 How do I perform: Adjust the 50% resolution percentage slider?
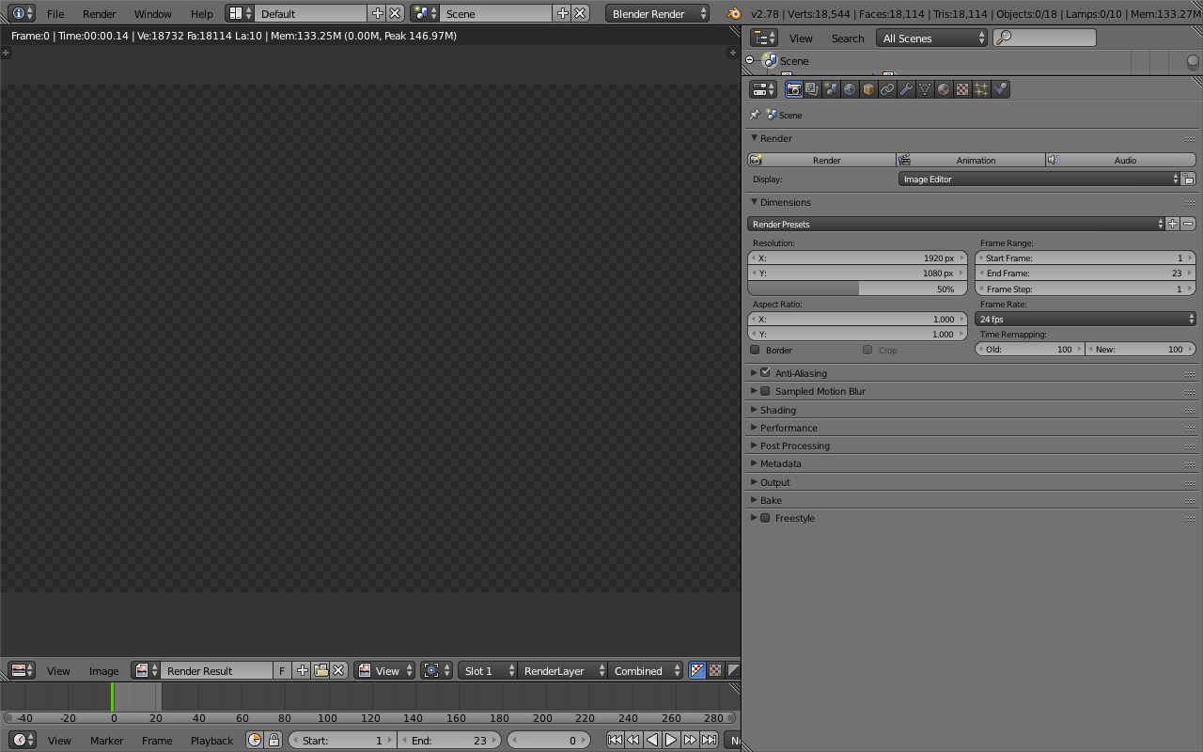(857, 289)
